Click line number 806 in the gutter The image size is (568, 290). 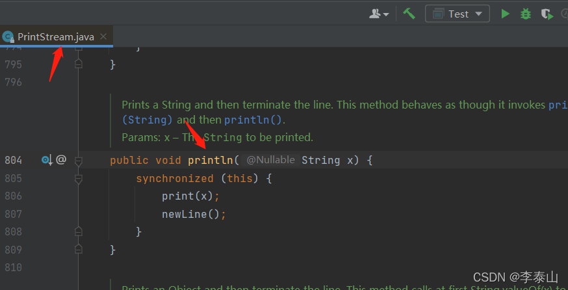pyautogui.click(x=13, y=196)
